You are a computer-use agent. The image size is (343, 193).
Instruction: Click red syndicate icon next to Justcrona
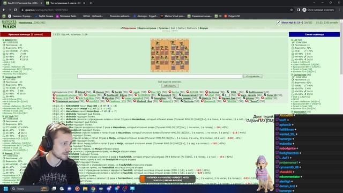[x=206, y=92]
